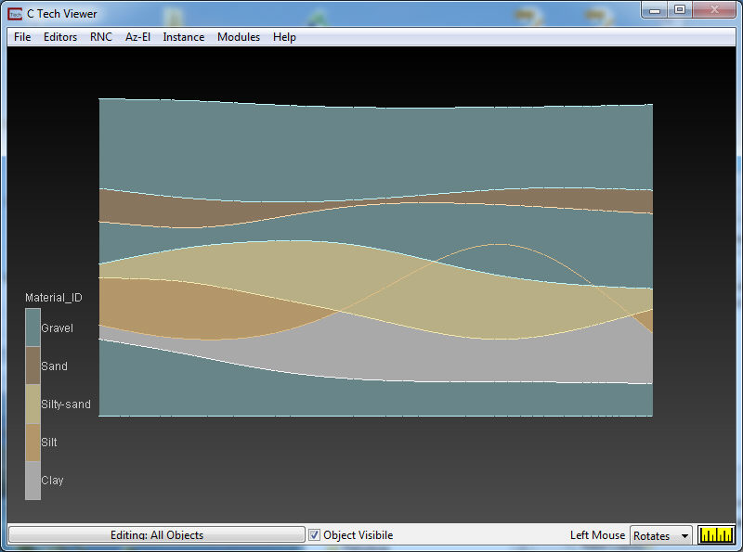Expand the Left Mouse Rotates dropdown
The height and width of the screenshot is (552, 743).
[x=660, y=535]
